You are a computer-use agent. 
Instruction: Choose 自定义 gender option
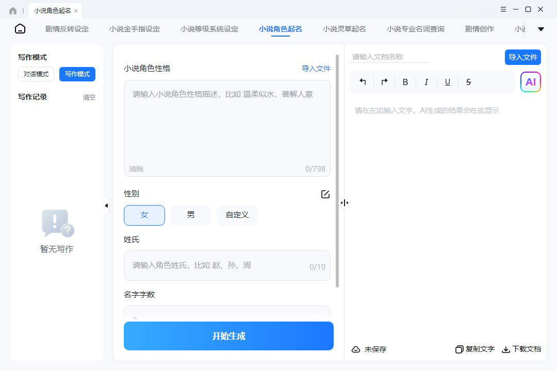[237, 215]
